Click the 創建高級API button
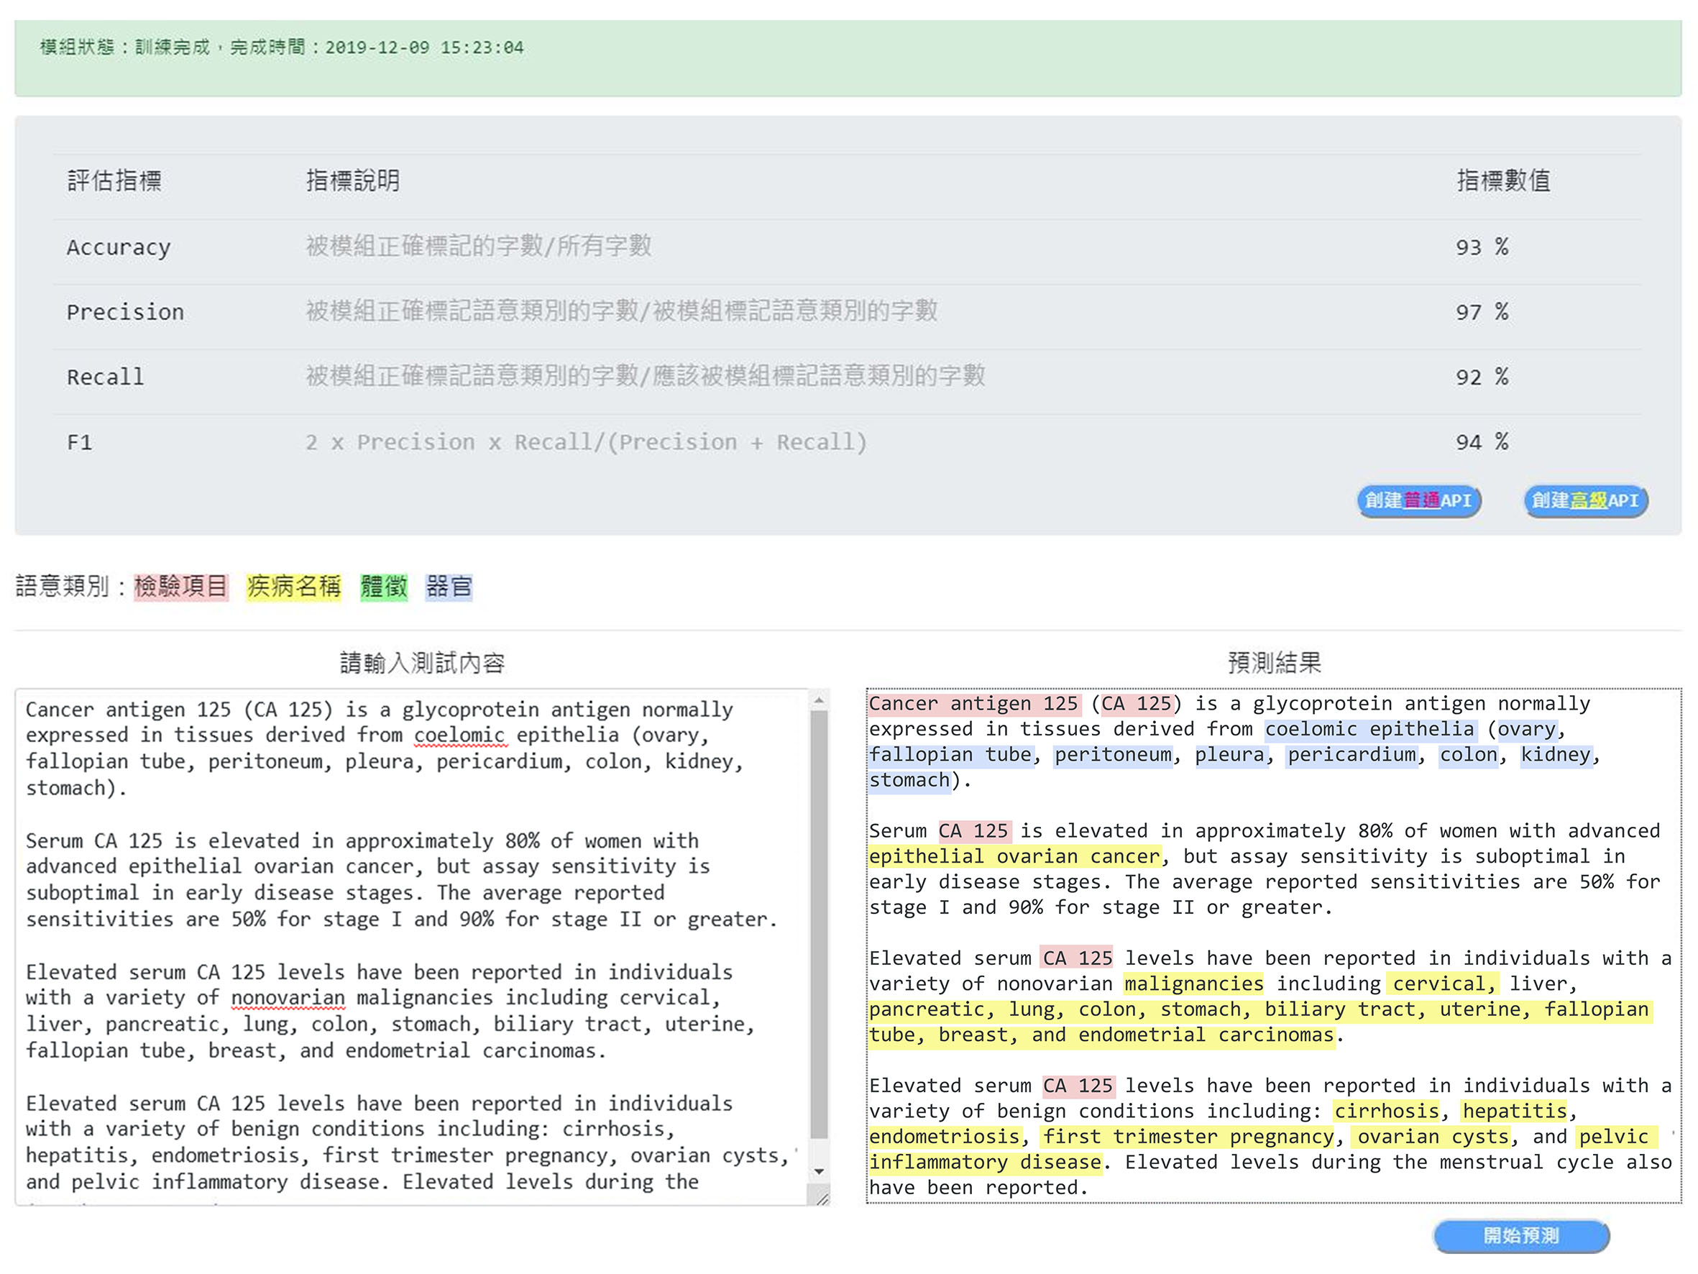This screenshot has width=1698, height=1274. click(x=1586, y=500)
